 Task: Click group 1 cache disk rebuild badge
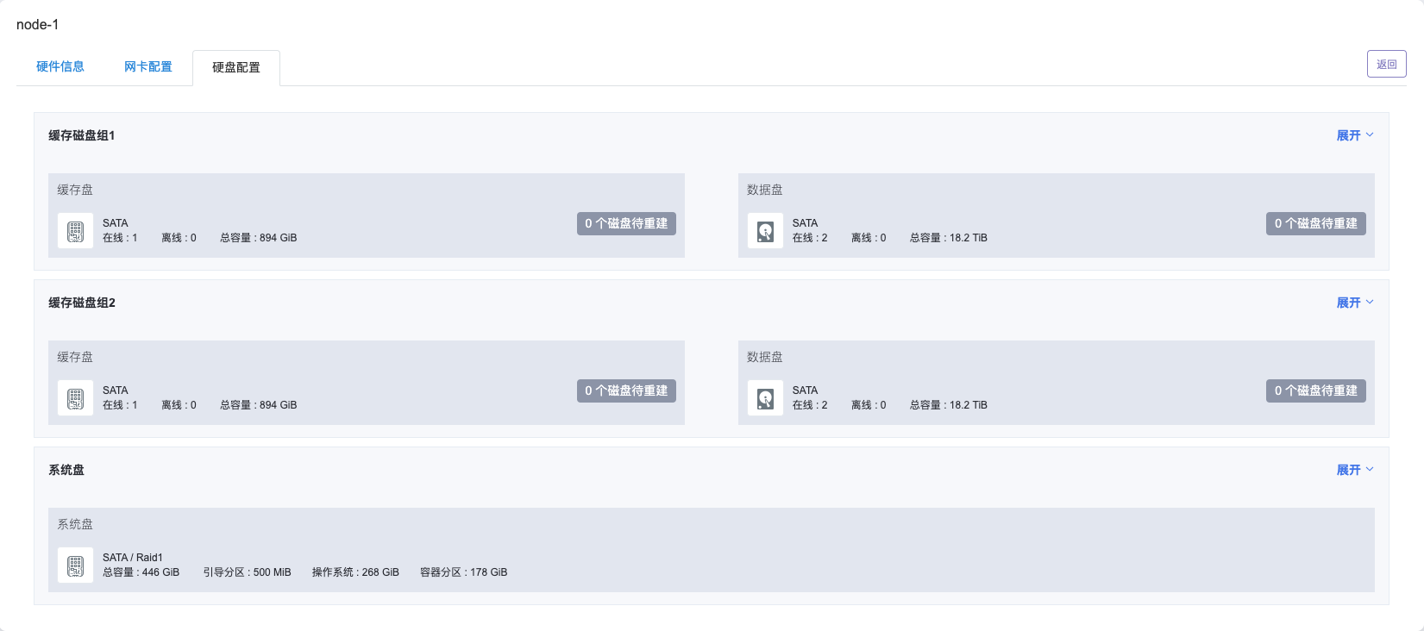coord(626,223)
